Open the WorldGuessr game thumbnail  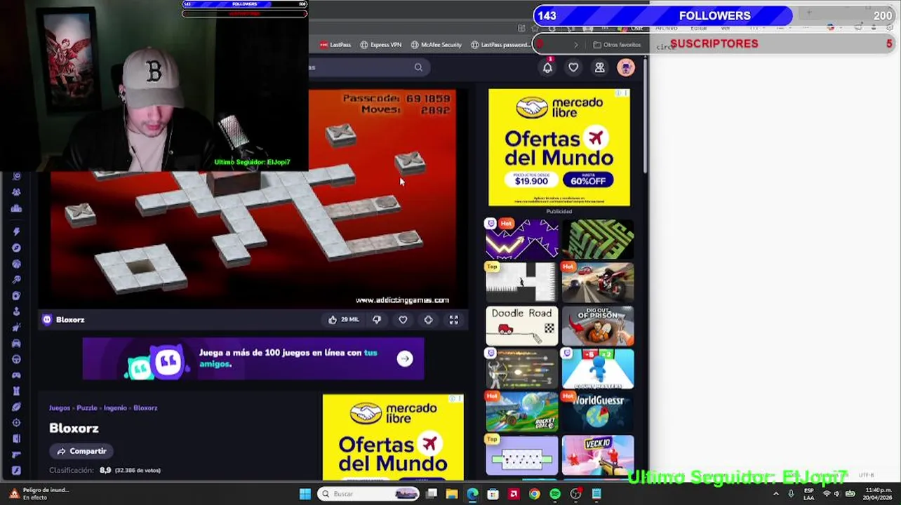pyautogui.click(x=598, y=412)
